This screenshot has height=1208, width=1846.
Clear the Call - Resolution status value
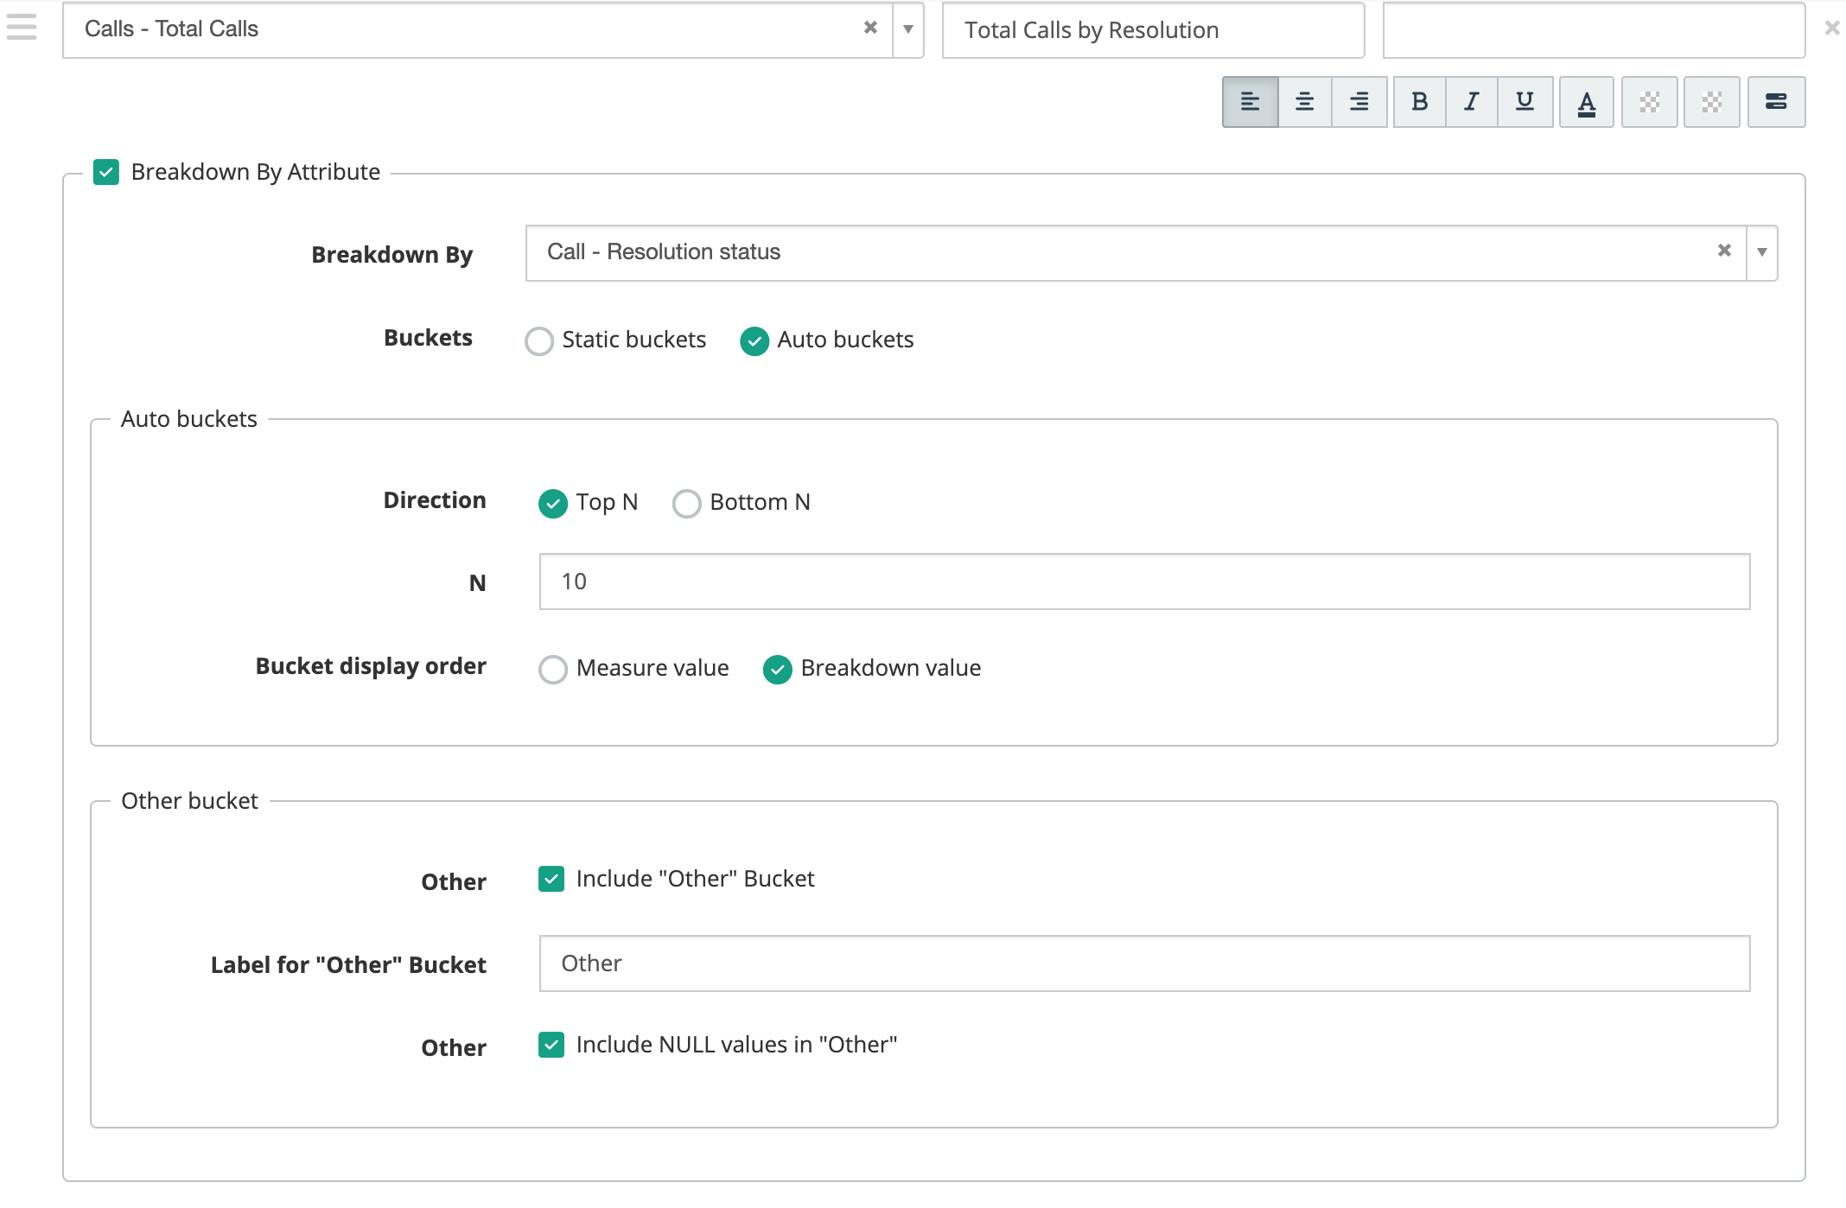[x=1724, y=251]
